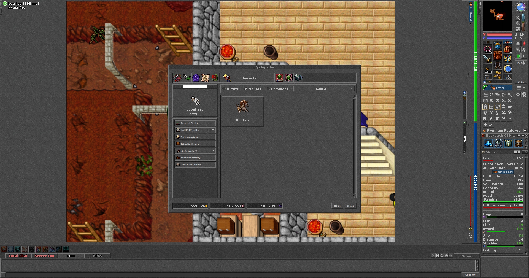Open the options gear icon

click(x=518, y=95)
